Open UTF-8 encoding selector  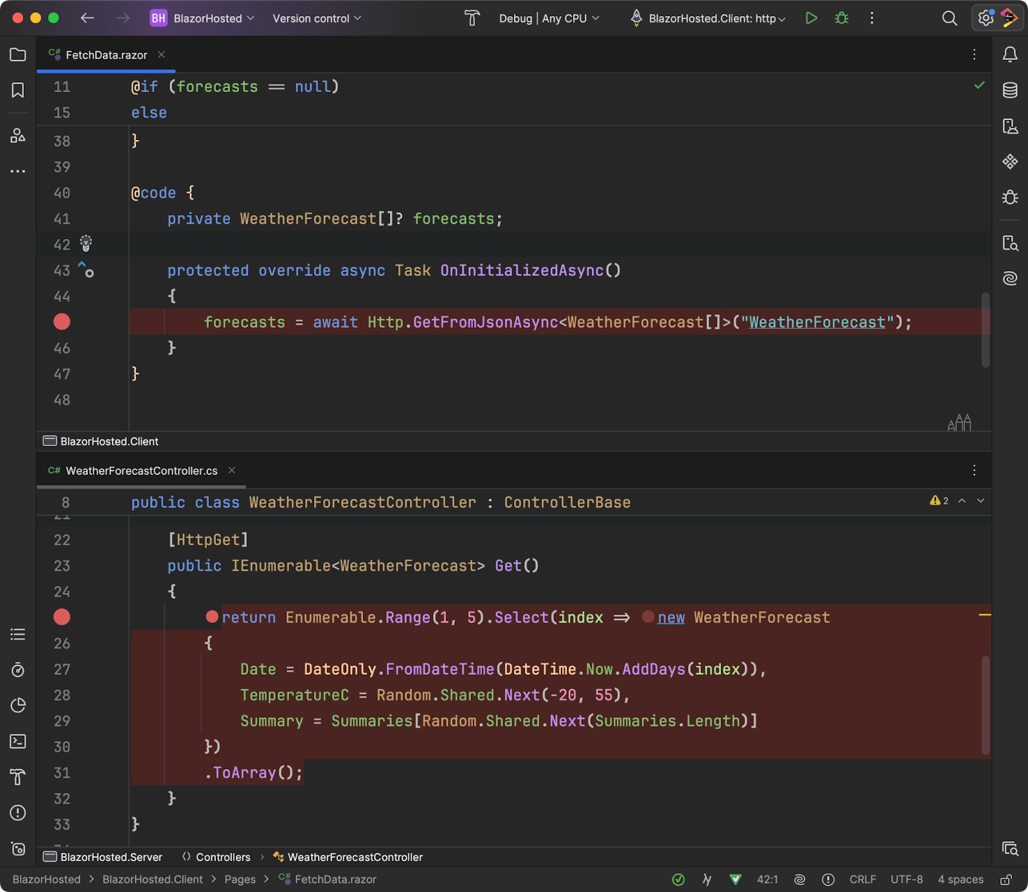tap(906, 879)
